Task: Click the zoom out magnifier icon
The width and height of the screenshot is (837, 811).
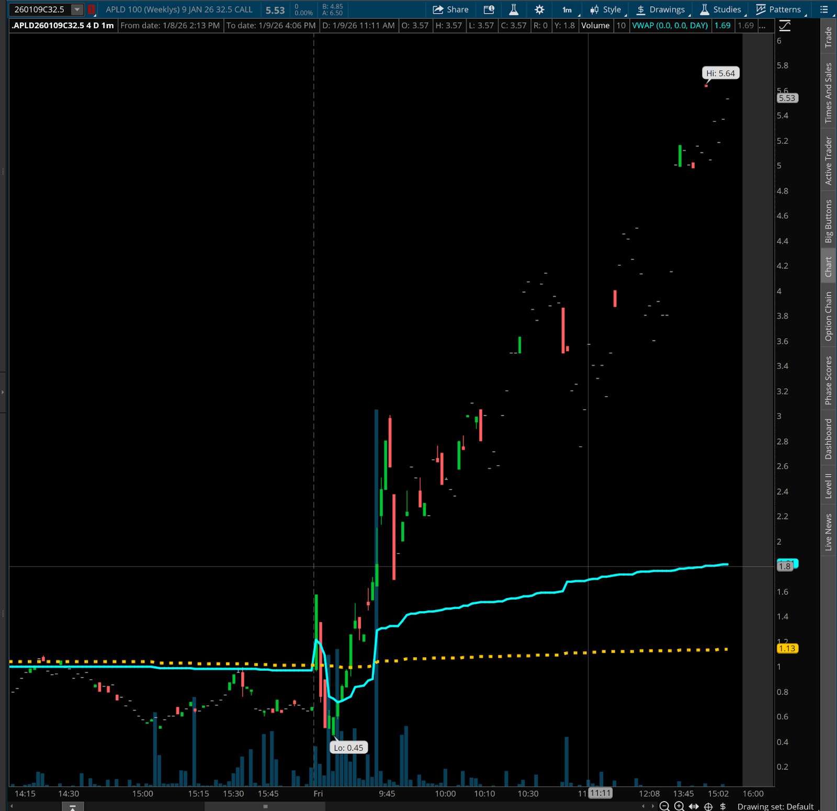Action: [x=664, y=806]
